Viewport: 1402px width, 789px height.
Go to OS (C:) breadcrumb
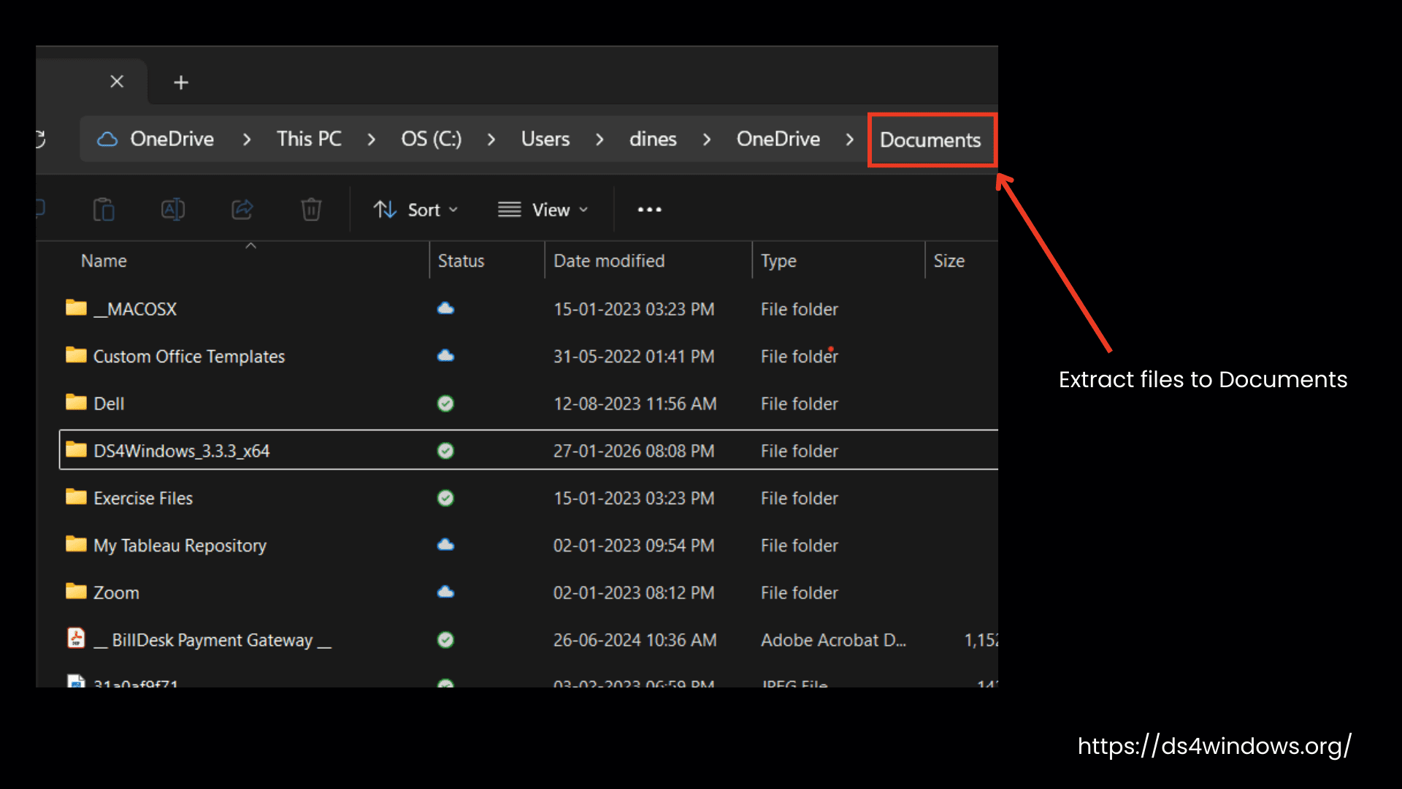pyautogui.click(x=431, y=139)
